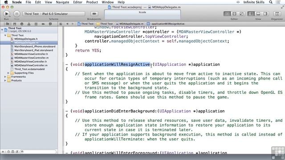The width and height of the screenshot is (285, 160).
Task: Show the Debug navigator
Action: click(36, 24)
